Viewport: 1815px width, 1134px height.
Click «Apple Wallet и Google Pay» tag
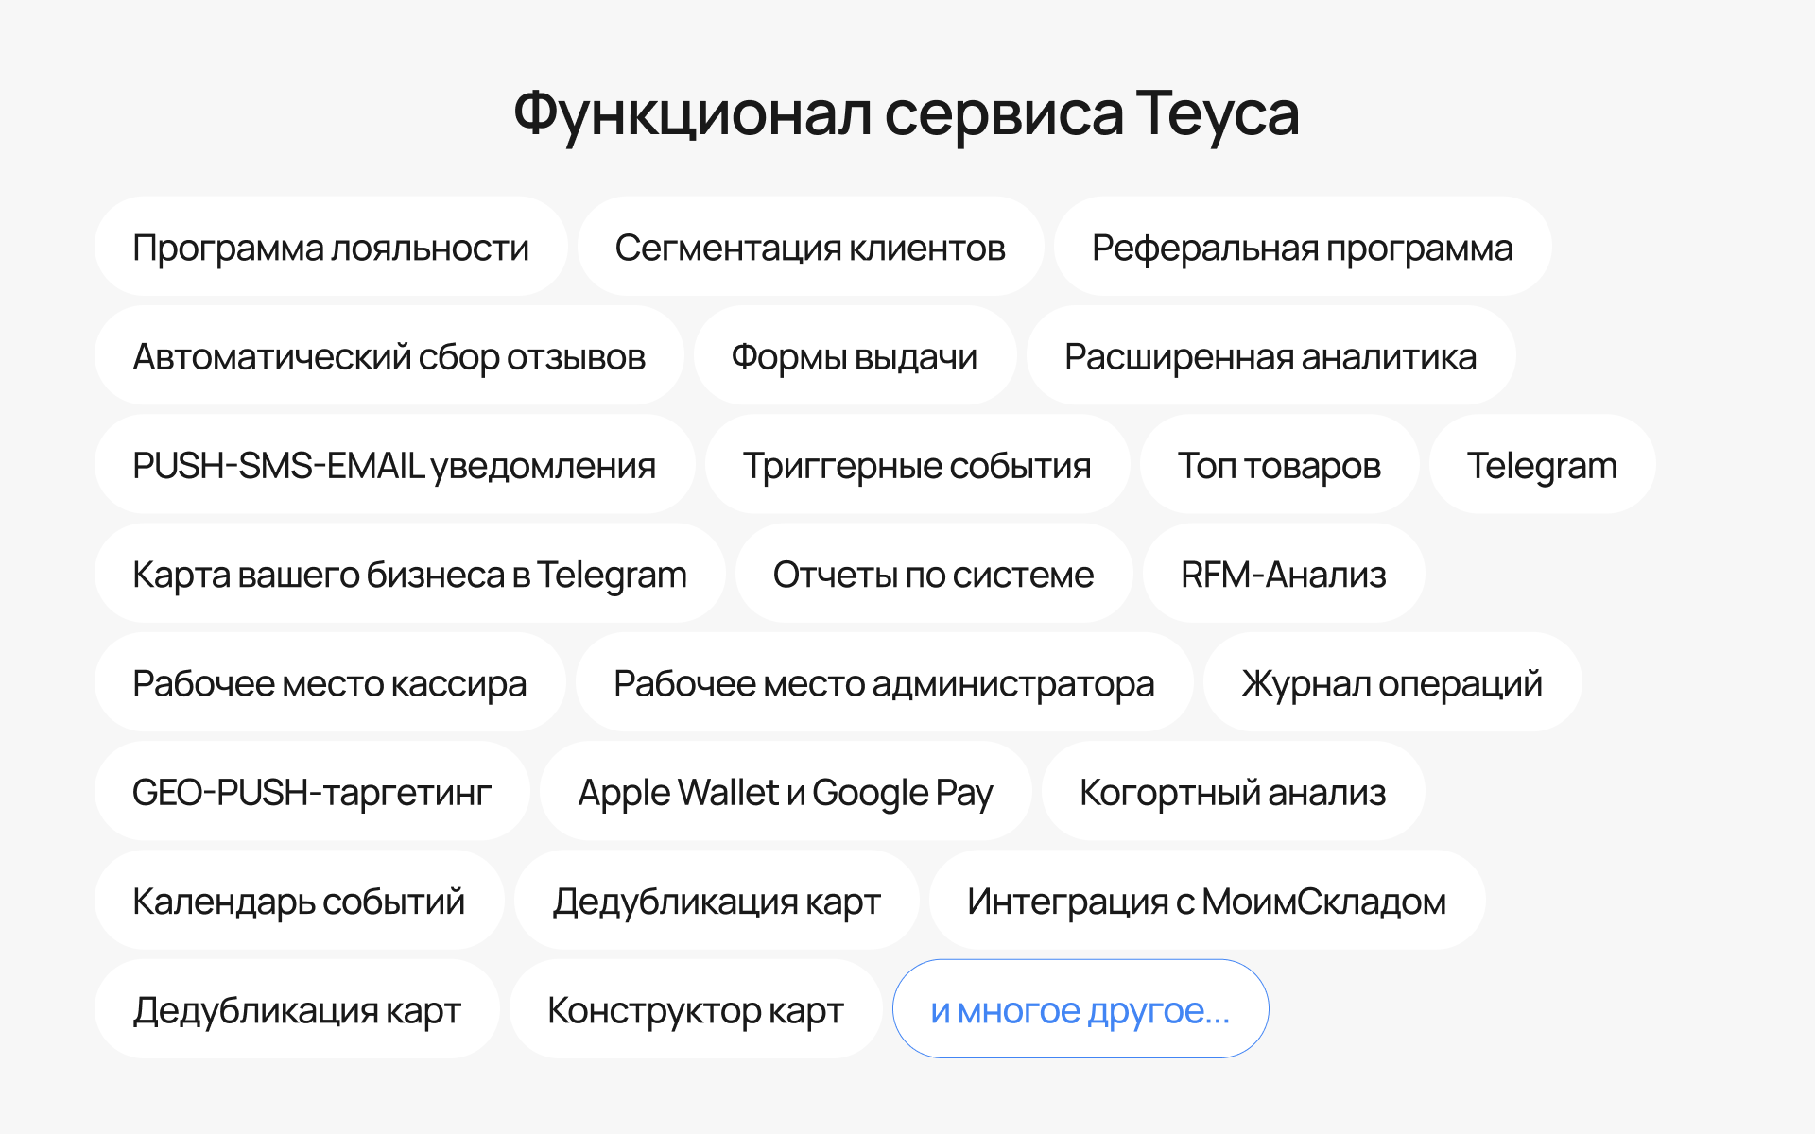[x=786, y=791]
